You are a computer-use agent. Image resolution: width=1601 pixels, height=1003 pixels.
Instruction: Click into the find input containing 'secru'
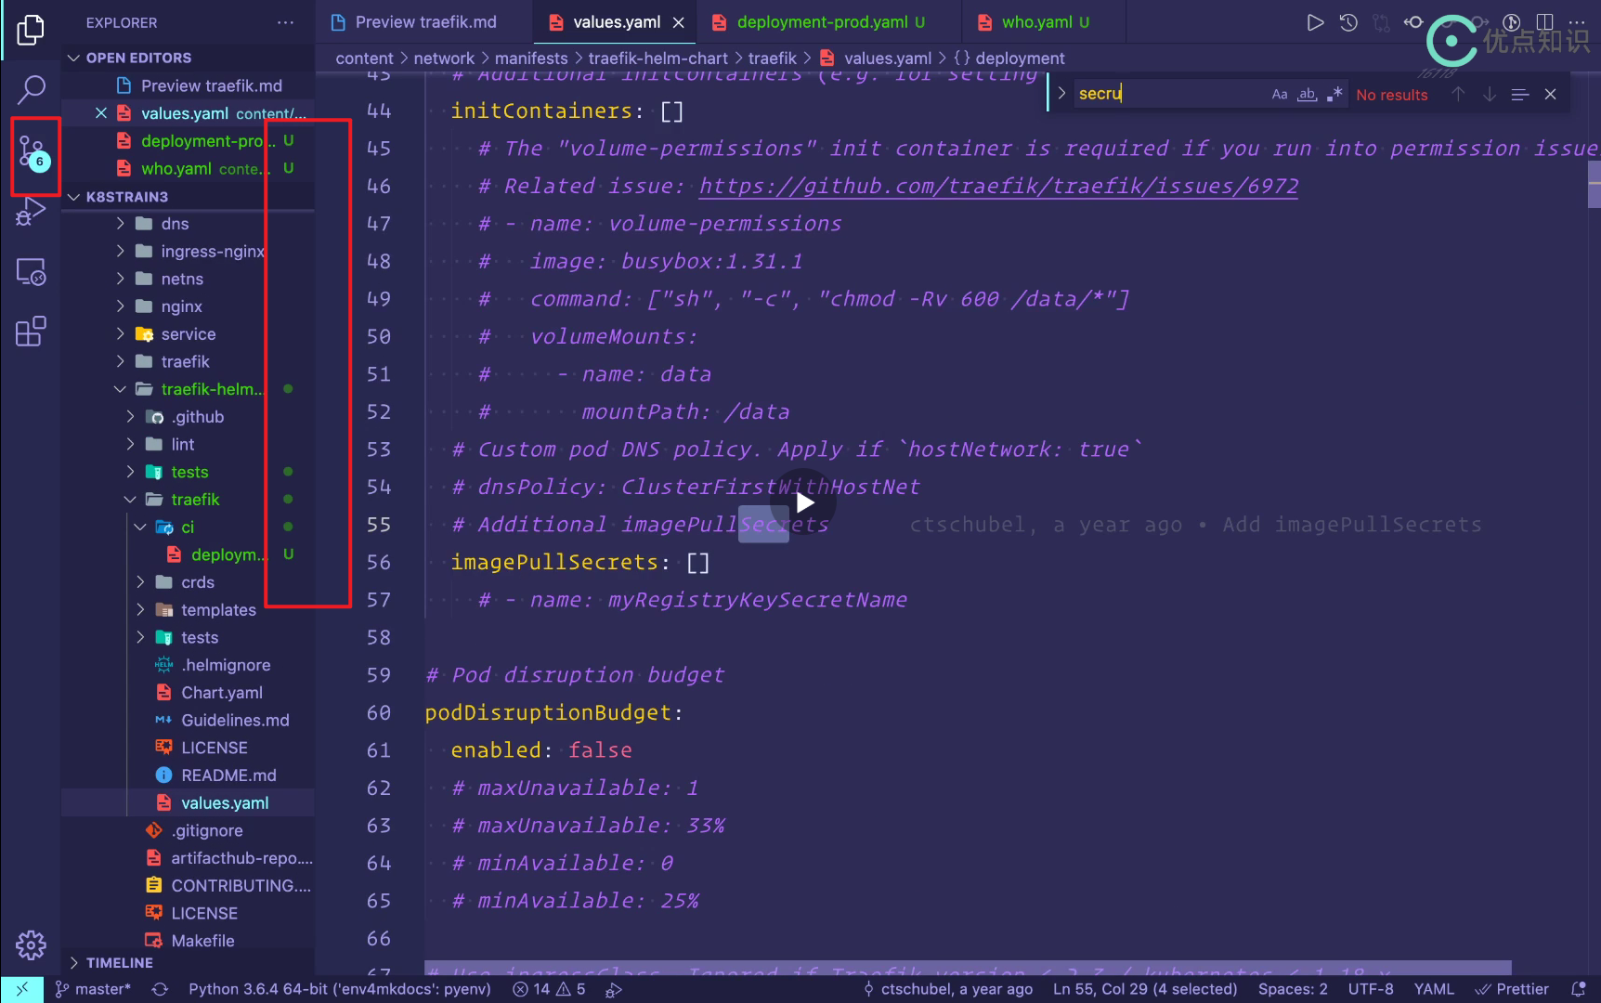coord(1170,93)
